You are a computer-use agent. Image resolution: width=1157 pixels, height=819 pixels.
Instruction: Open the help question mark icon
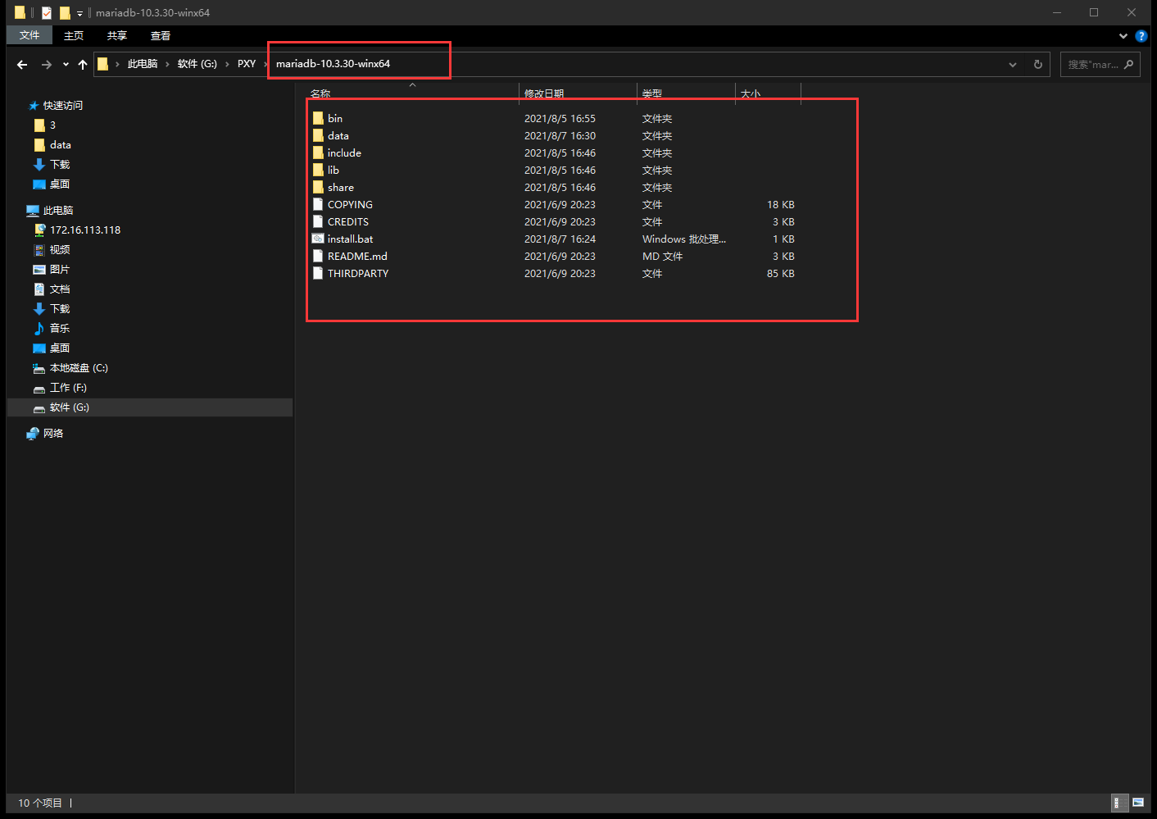pos(1141,36)
